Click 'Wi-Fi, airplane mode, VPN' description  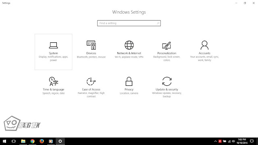coord(129,57)
